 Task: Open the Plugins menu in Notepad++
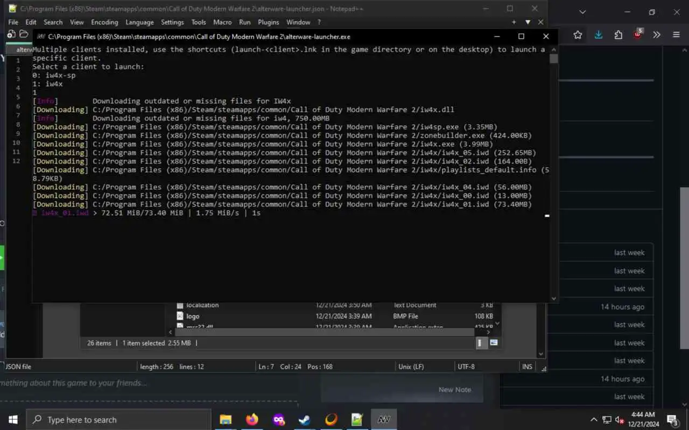268,22
